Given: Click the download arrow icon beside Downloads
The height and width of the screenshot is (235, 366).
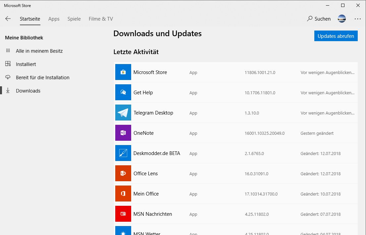Looking at the screenshot, I should (8, 91).
